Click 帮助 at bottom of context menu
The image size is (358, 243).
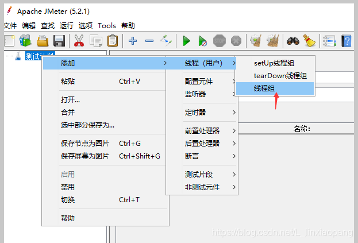pyautogui.click(x=105, y=218)
